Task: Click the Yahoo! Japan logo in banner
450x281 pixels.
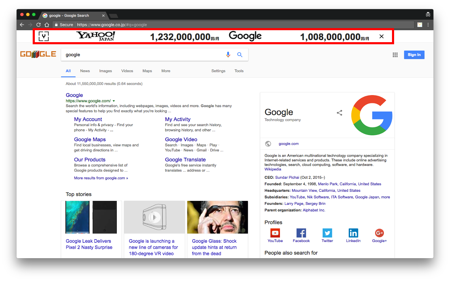Action: (96, 36)
